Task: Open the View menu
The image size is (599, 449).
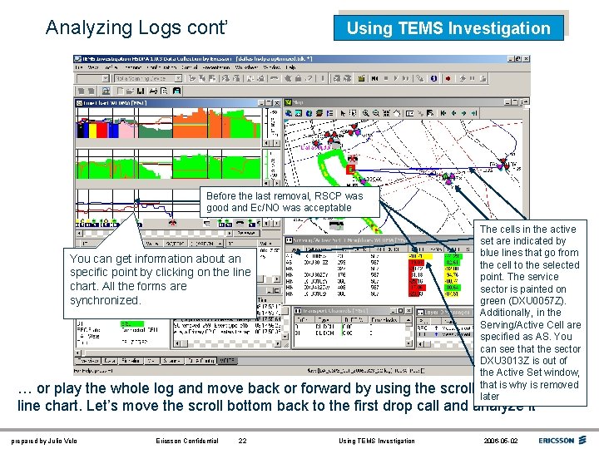Action: [x=93, y=67]
